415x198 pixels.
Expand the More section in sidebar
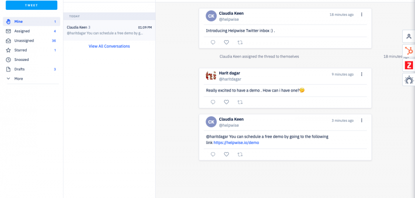18,79
